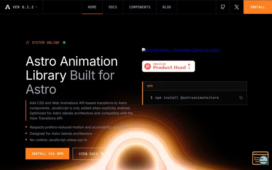Click the '// SYSTEM ONLINE' label

[x=43, y=42]
